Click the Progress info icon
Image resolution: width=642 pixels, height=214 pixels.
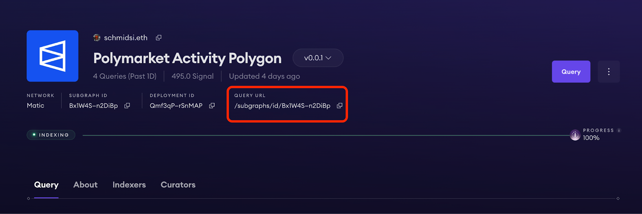[x=619, y=130]
